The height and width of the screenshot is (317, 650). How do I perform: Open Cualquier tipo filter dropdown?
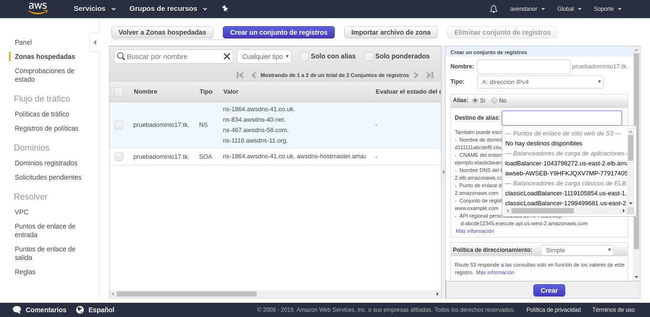(264, 57)
